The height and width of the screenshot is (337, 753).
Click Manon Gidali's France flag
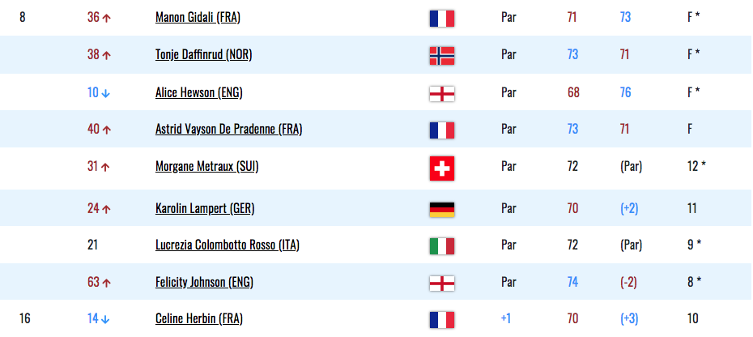(x=442, y=19)
